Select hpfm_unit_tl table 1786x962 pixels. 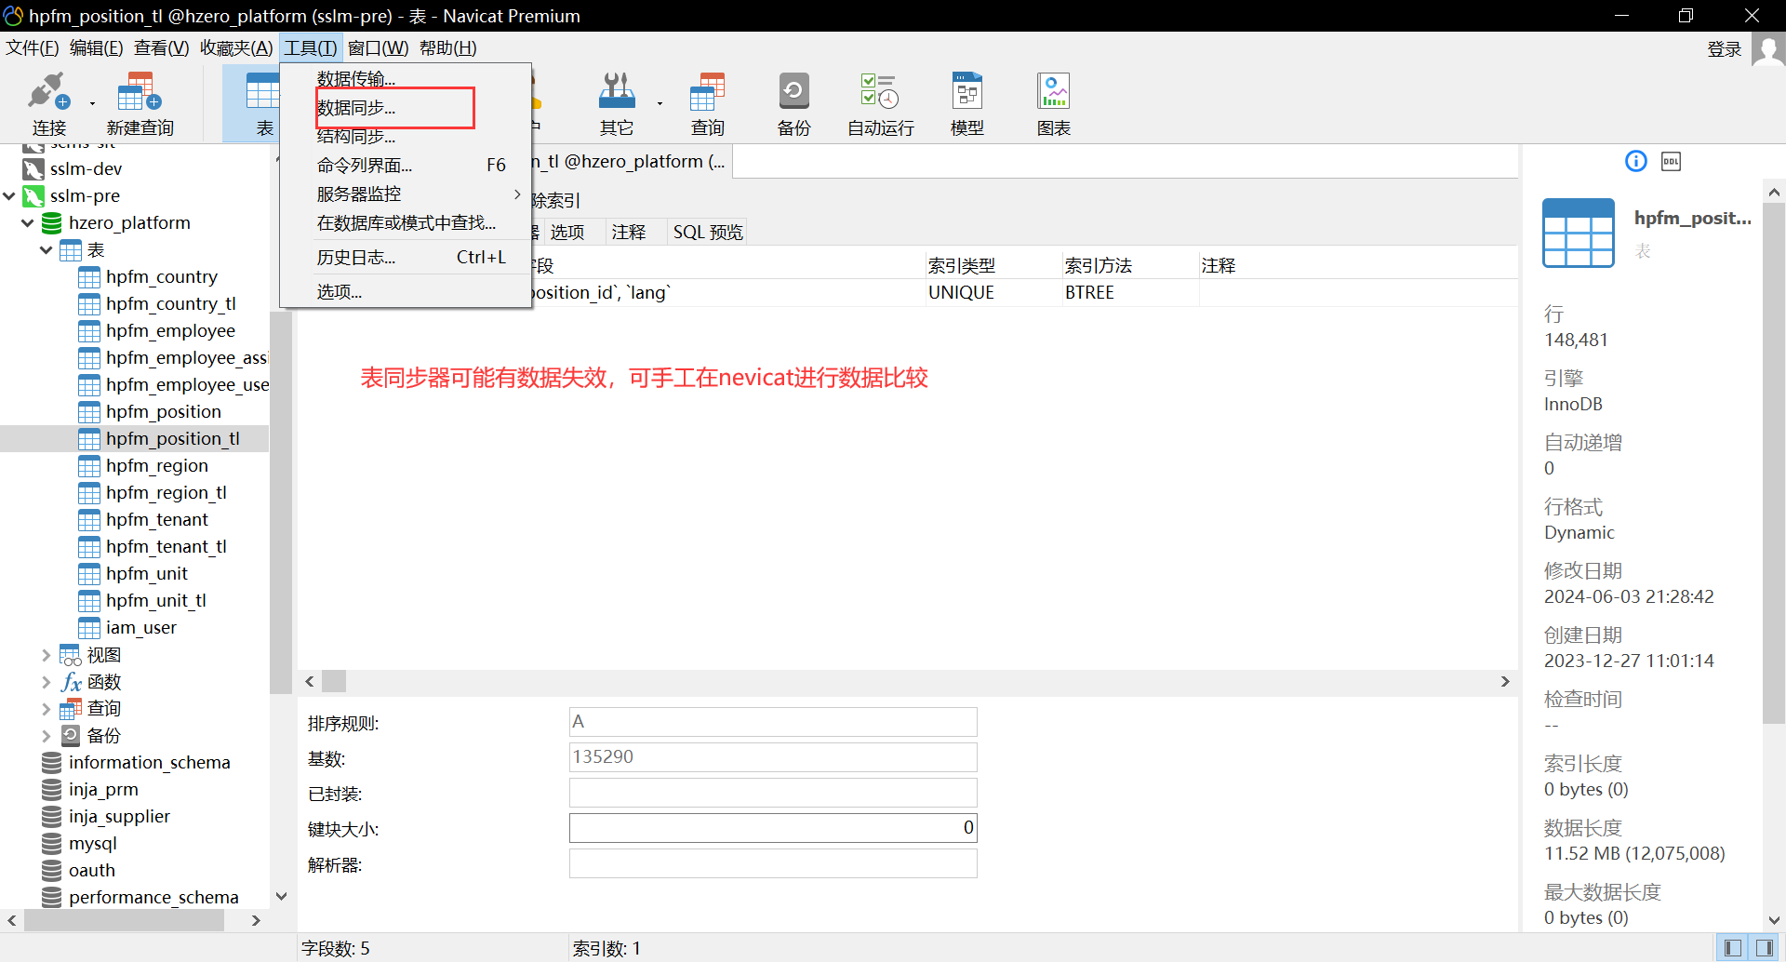(x=156, y=600)
